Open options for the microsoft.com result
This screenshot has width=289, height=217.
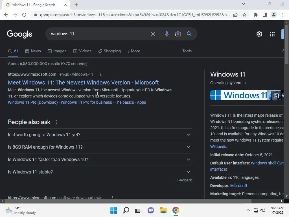tap(100, 74)
